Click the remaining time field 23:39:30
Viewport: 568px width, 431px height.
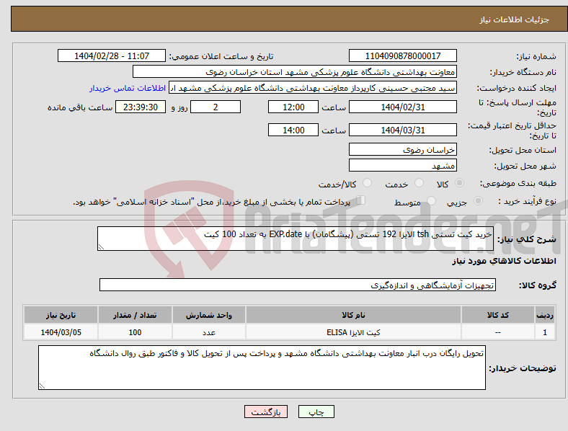point(141,107)
